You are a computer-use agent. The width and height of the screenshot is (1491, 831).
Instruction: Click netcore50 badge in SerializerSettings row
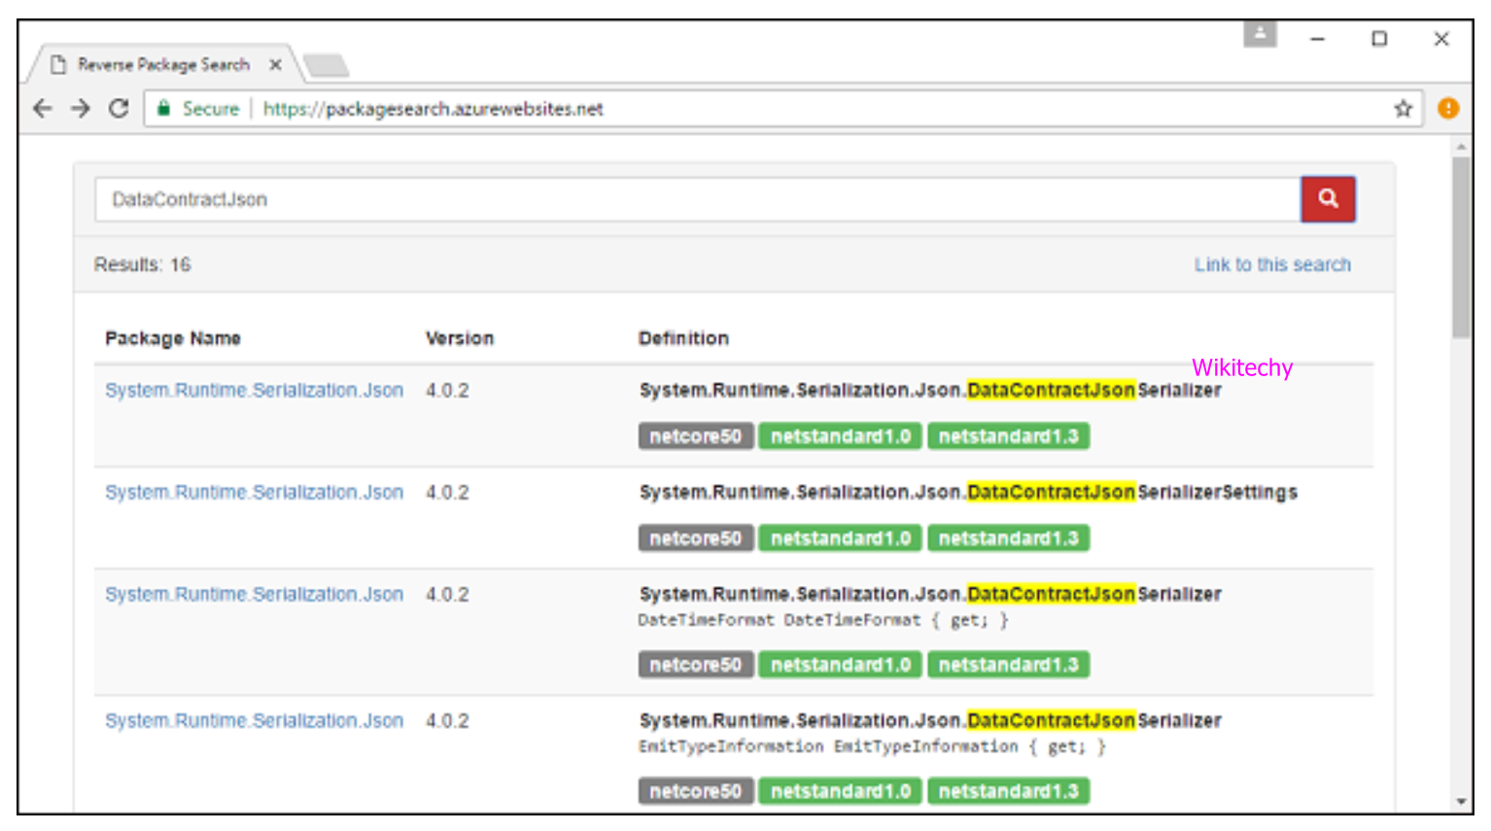695,538
